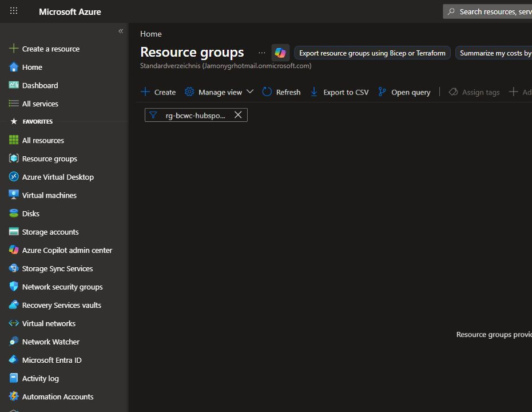Viewport: 532px width, 412px height.
Task: Click Export to CSV
Action: (x=339, y=92)
